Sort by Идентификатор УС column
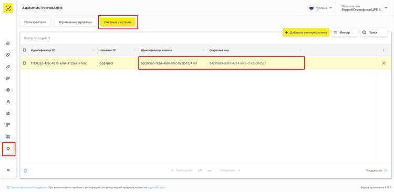This screenshot has height=192, width=394. [43, 50]
